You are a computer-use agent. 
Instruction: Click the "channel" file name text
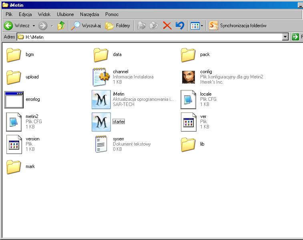pyautogui.click(x=120, y=72)
